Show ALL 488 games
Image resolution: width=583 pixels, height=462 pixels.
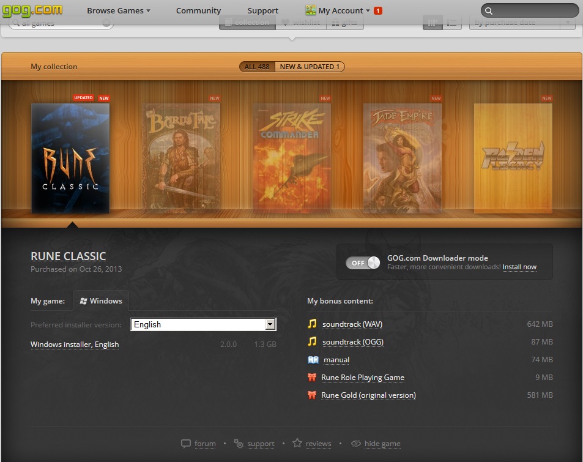tap(257, 67)
